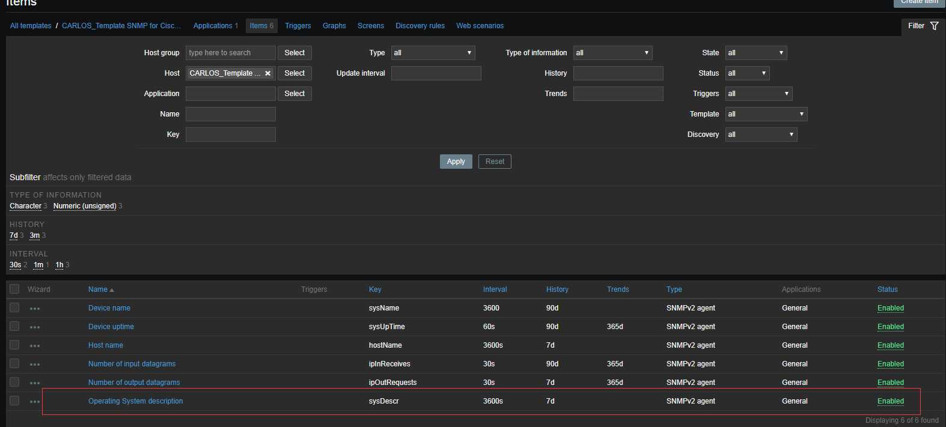The height and width of the screenshot is (427, 946).
Task: Click Select button for Application
Action: coord(294,94)
